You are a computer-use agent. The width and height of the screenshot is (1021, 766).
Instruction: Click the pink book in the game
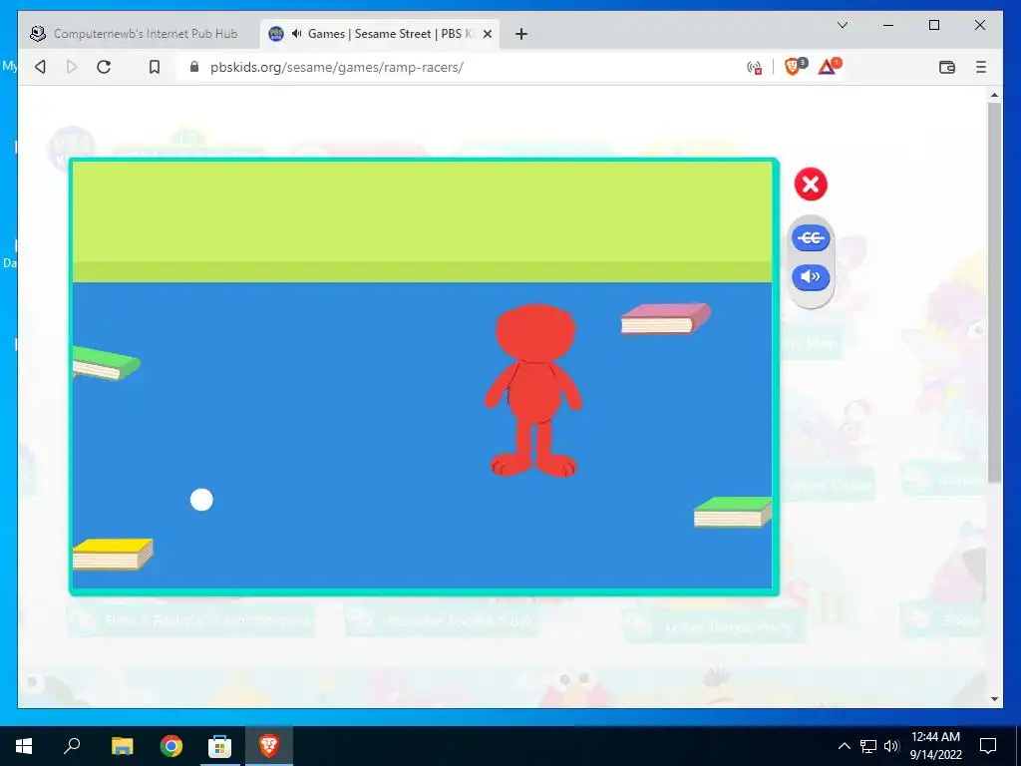point(665,318)
